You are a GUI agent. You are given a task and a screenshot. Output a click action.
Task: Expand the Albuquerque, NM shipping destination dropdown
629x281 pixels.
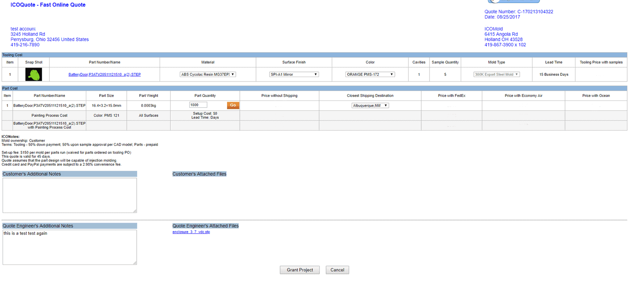[370, 106]
